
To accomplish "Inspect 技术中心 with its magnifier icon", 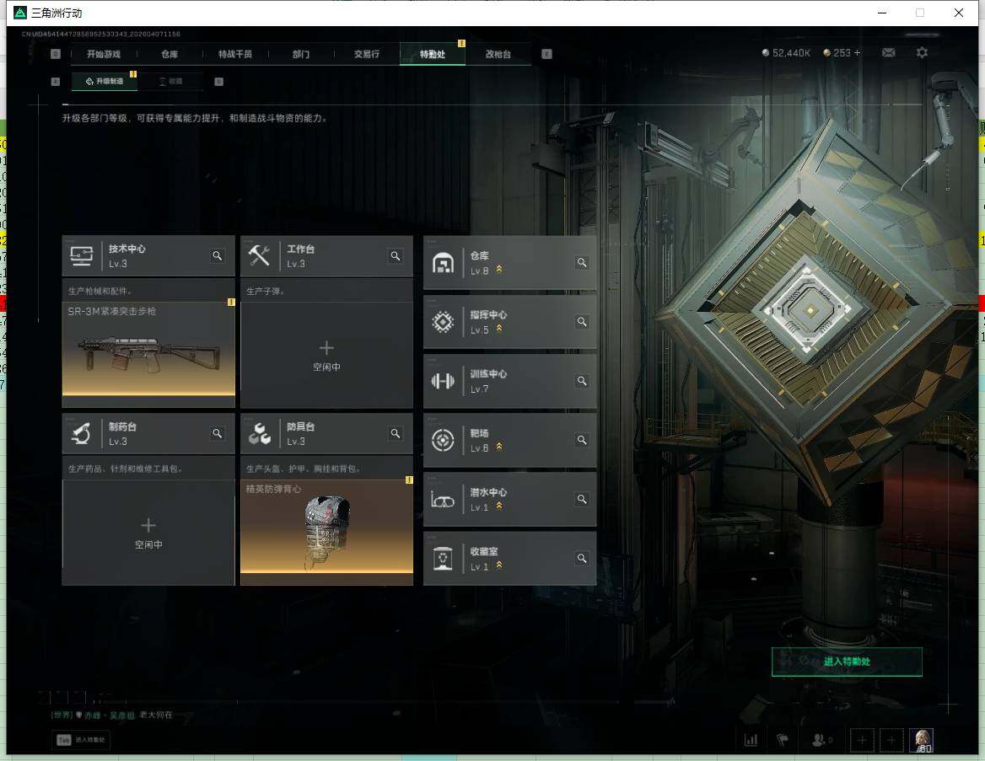I will pos(218,255).
